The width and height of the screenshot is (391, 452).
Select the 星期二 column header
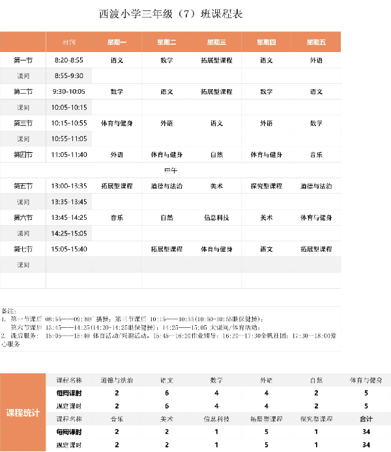pos(167,42)
